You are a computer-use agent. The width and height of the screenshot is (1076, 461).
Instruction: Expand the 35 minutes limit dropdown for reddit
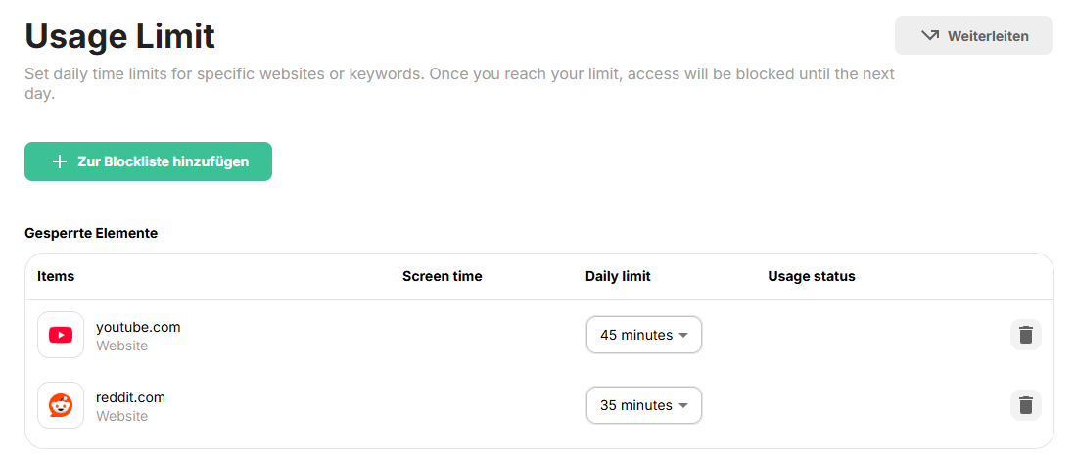[643, 405]
